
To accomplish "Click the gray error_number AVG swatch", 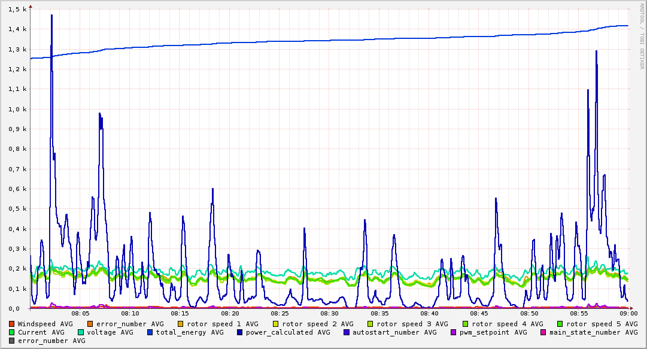I will tap(11, 341).
